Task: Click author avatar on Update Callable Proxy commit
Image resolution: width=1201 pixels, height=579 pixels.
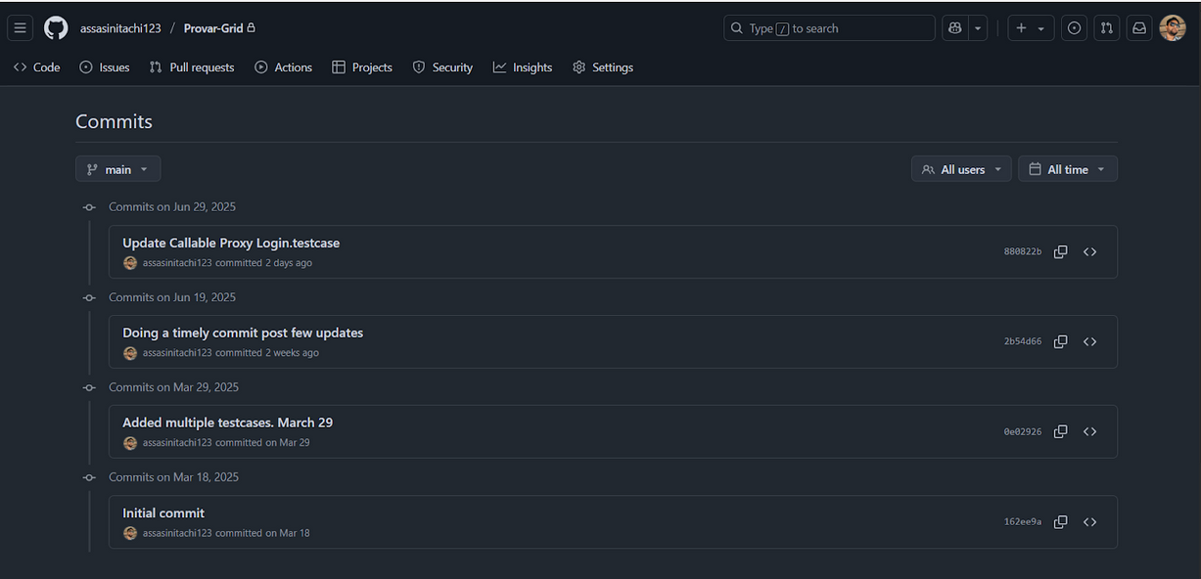Action: (x=130, y=263)
